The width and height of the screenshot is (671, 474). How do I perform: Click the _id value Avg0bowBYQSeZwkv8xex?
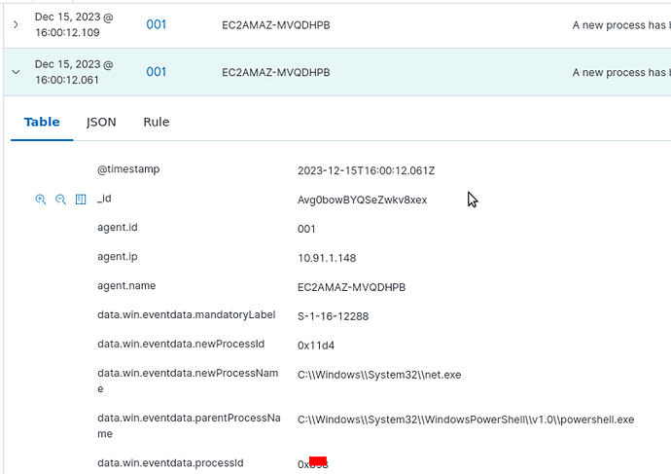pos(362,200)
